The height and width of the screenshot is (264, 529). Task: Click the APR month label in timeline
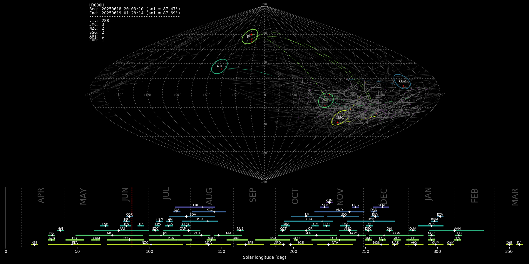click(x=41, y=195)
